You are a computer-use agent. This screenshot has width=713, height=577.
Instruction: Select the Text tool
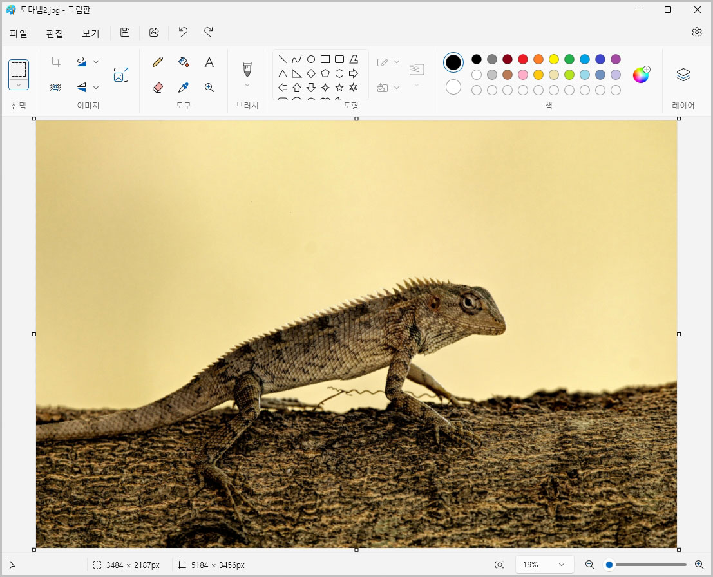[209, 62]
